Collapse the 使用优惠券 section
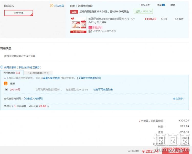The width and height of the screenshot is (192, 154). pyautogui.click(x=2, y=67)
